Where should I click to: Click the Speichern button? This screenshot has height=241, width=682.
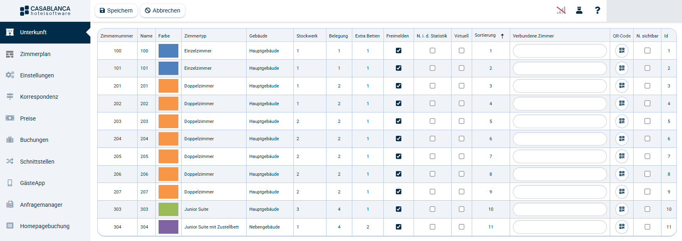(x=116, y=10)
